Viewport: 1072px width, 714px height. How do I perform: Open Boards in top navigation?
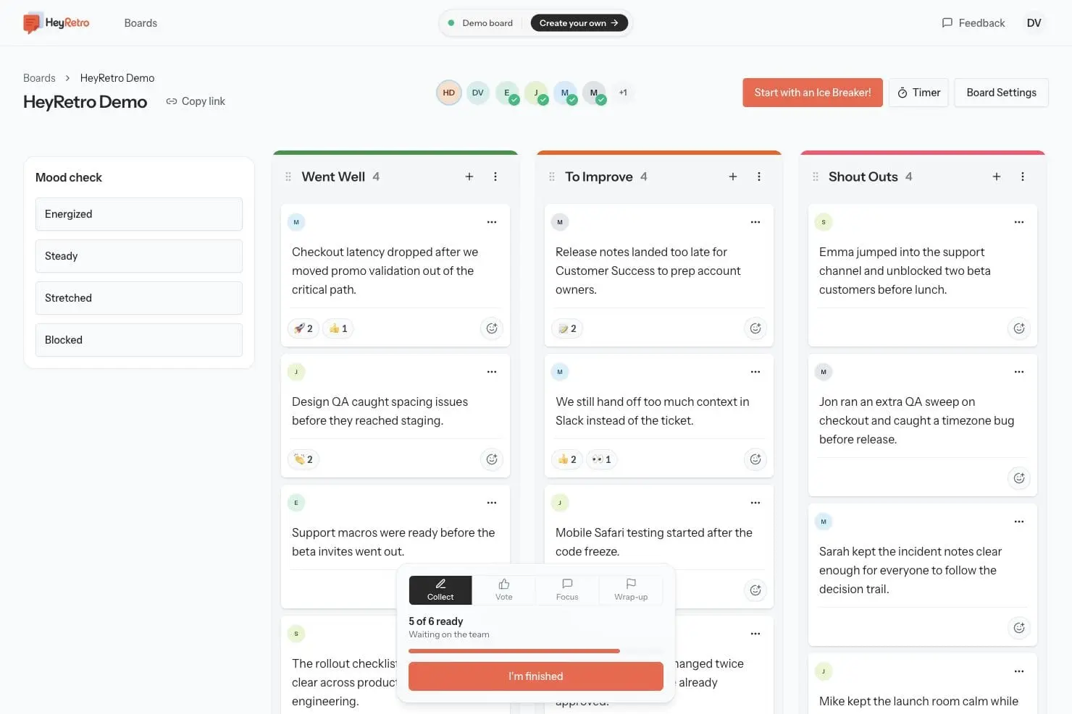click(x=141, y=23)
